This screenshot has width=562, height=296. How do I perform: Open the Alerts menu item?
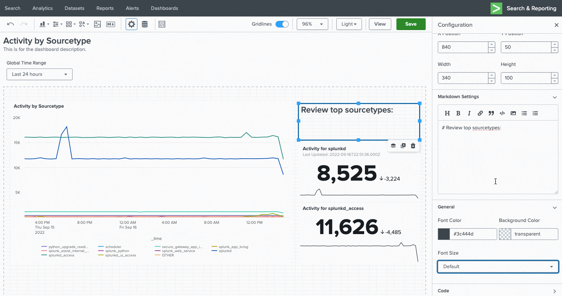(132, 8)
